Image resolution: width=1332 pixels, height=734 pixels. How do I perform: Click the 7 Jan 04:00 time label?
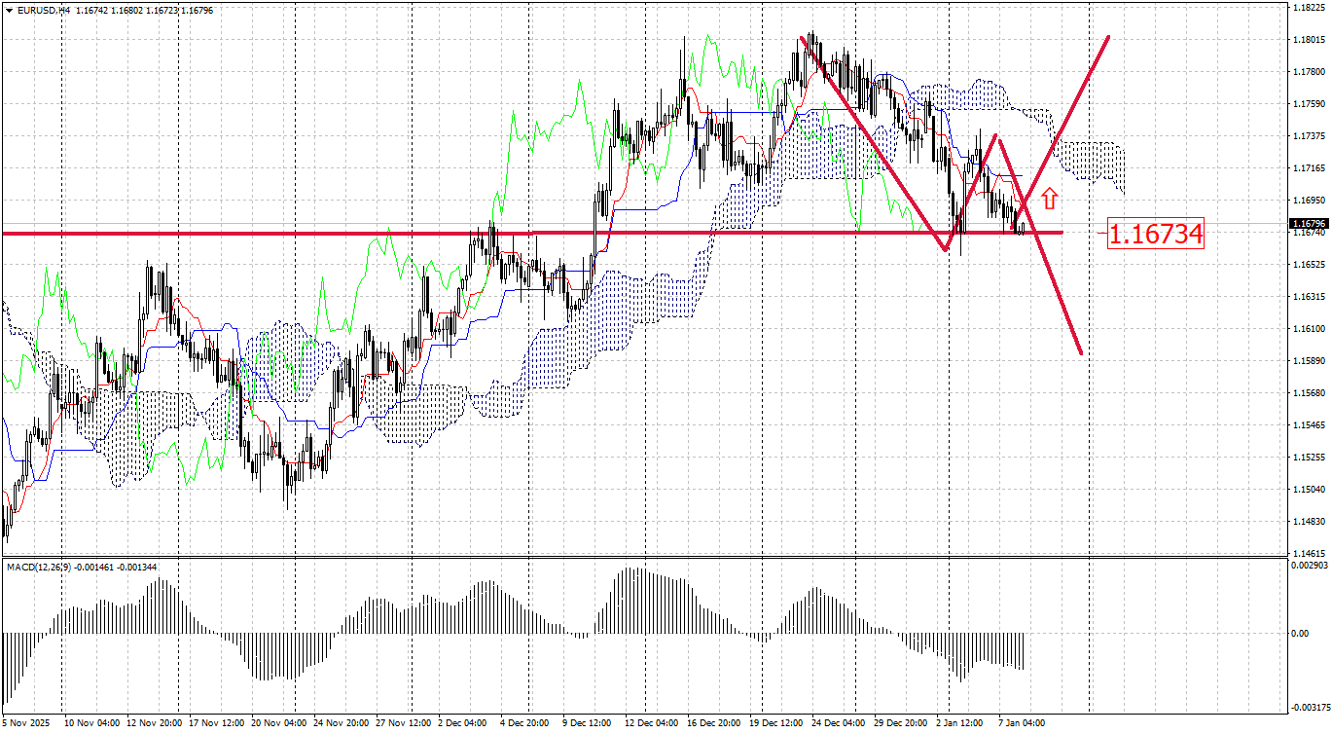[x=1024, y=723]
